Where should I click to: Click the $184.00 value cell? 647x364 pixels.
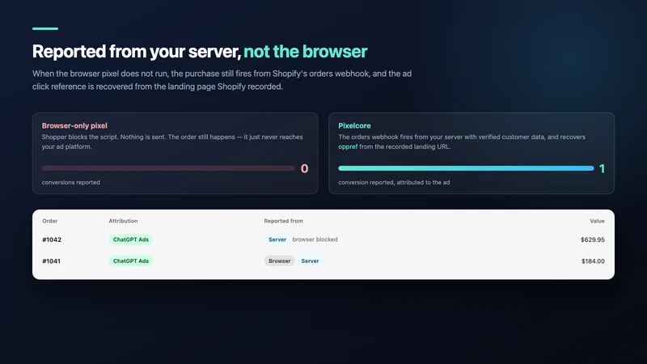click(x=593, y=260)
